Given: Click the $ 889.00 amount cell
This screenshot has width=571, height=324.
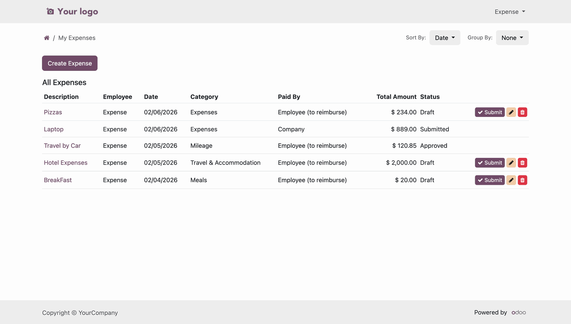Looking at the screenshot, I should pyautogui.click(x=404, y=129).
